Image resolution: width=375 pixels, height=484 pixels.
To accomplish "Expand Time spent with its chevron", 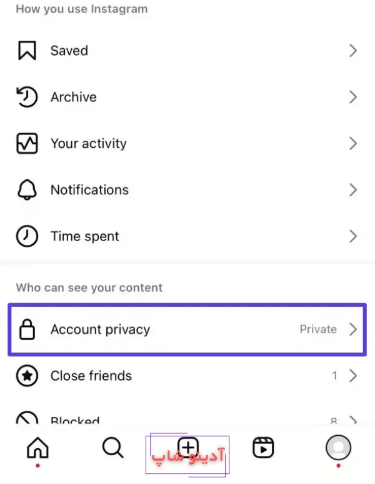I will [353, 236].
